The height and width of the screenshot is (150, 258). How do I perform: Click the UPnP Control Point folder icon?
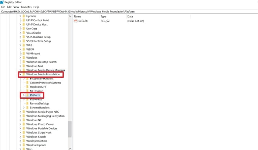(x=24, y=20)
